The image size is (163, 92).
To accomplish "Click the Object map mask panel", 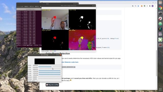I will 82,19.
